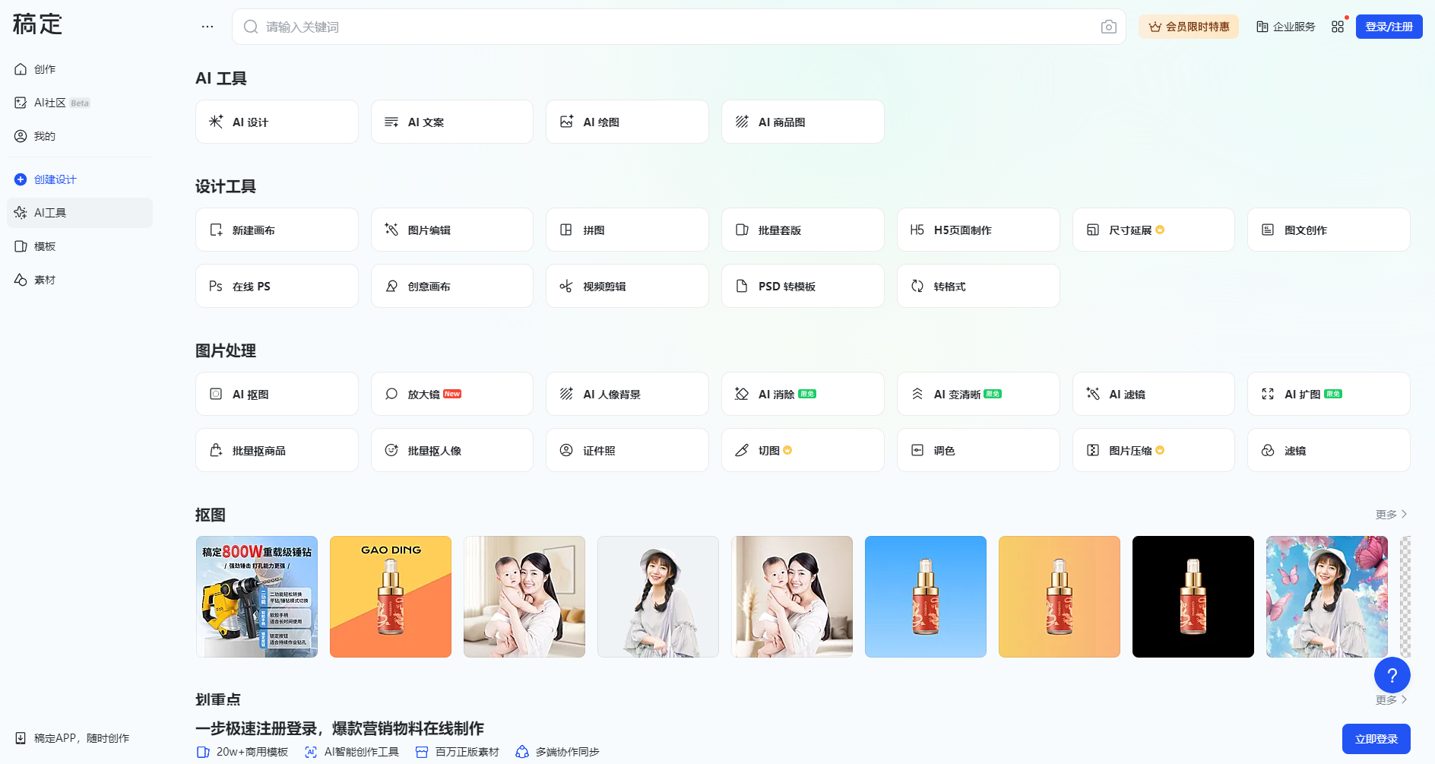
Task: Open 800W hammer drill thumbnail
Action: [257, 597]
